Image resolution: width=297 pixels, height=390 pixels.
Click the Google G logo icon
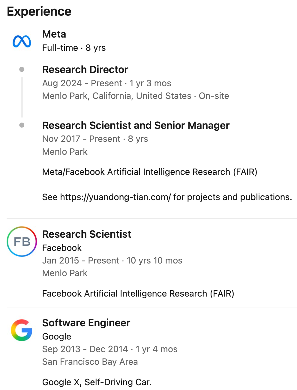[22, 330]
